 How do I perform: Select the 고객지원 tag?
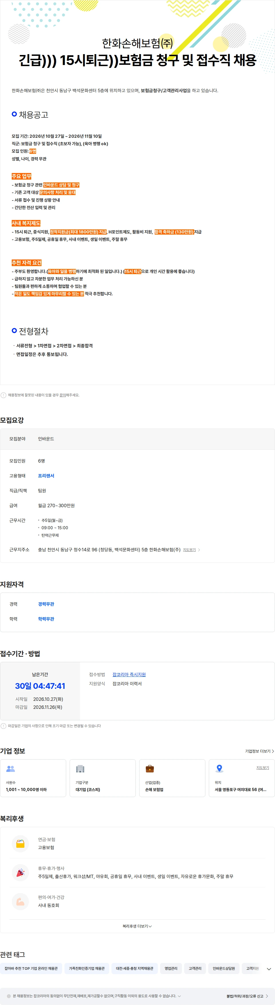pyautogui.click(x=252, y=968)
